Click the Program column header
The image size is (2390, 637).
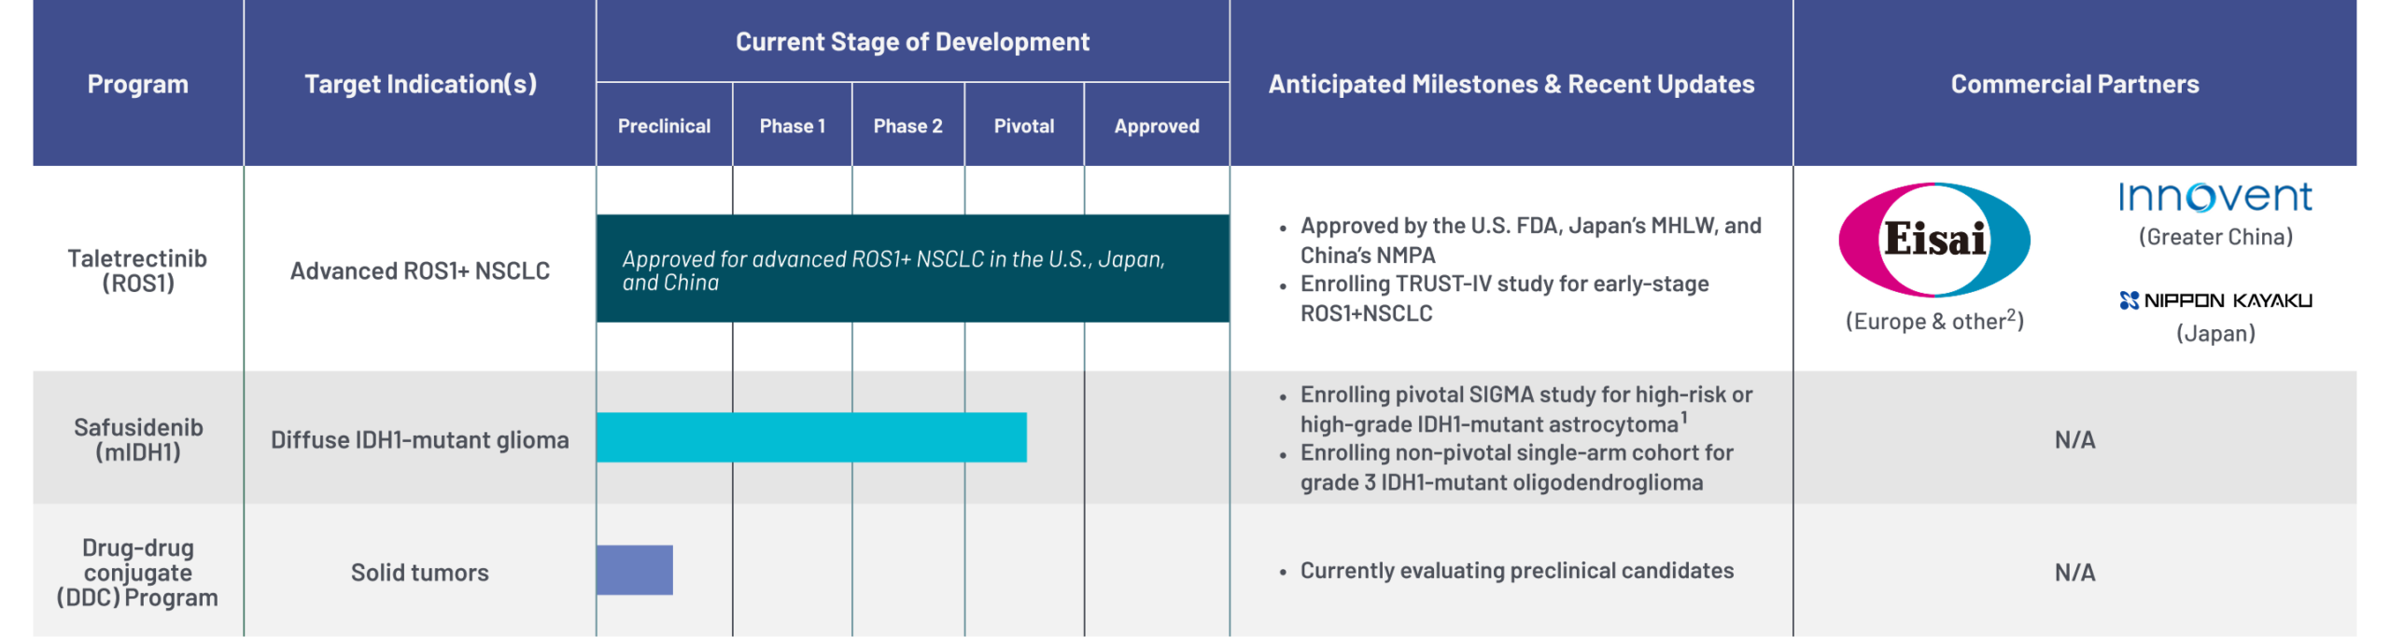137,84
